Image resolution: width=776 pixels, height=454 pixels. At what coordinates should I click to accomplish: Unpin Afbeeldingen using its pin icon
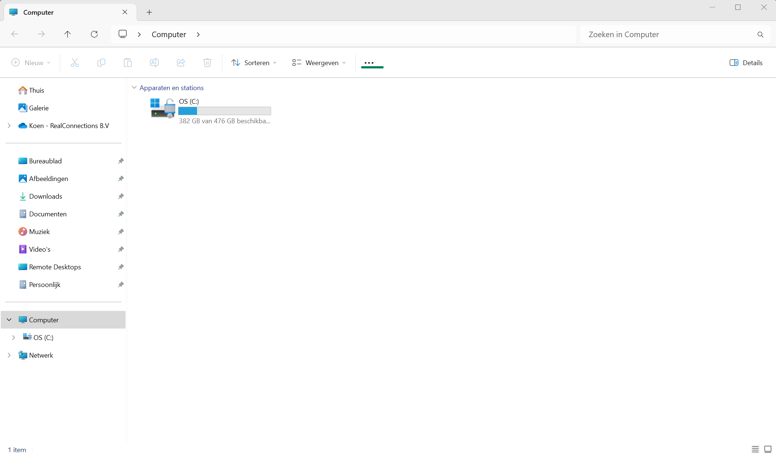click(x=121, y=179)
